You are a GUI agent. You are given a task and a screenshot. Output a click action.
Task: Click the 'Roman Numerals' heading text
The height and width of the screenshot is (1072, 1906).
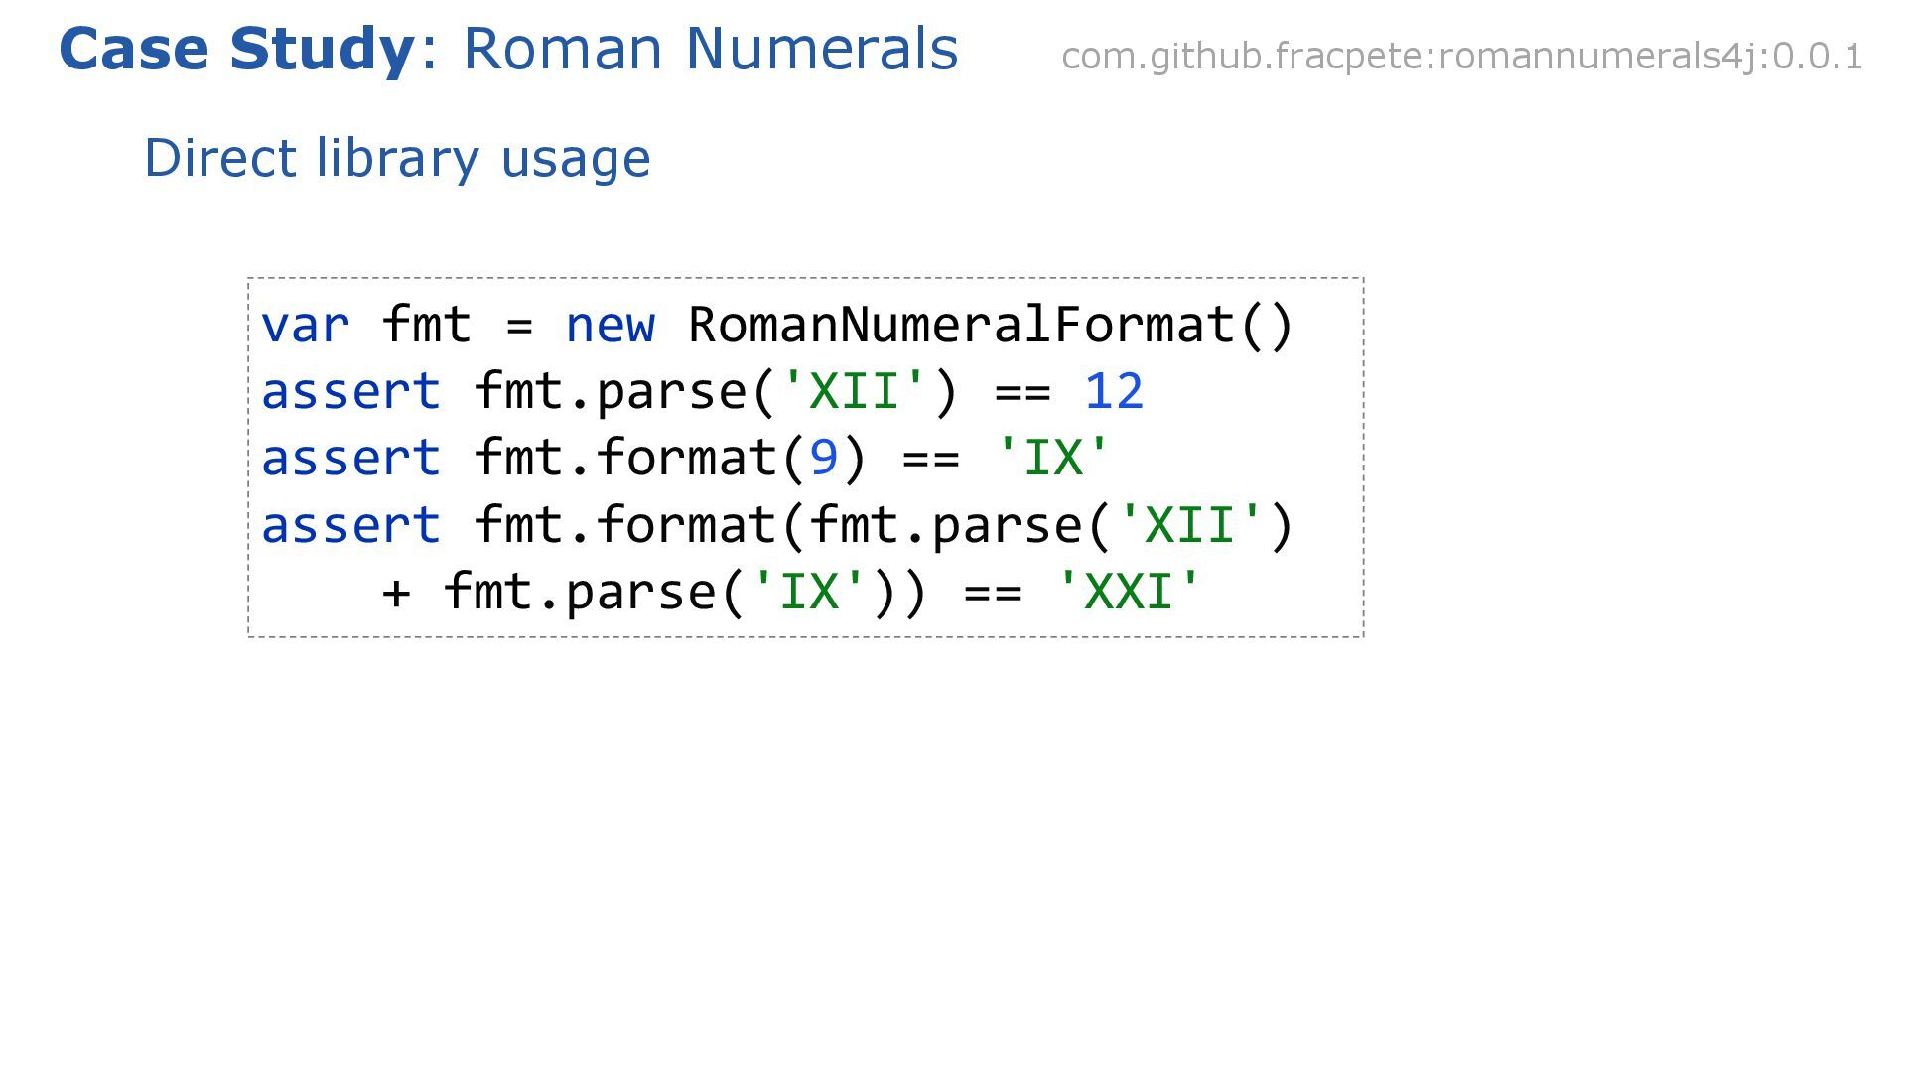point(710,50)
